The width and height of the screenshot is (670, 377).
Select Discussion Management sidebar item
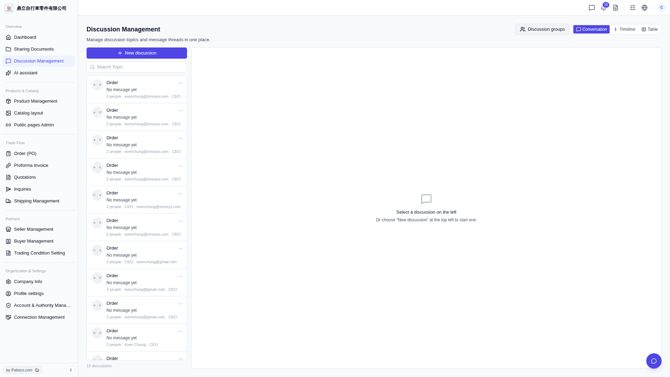[39, 61]
